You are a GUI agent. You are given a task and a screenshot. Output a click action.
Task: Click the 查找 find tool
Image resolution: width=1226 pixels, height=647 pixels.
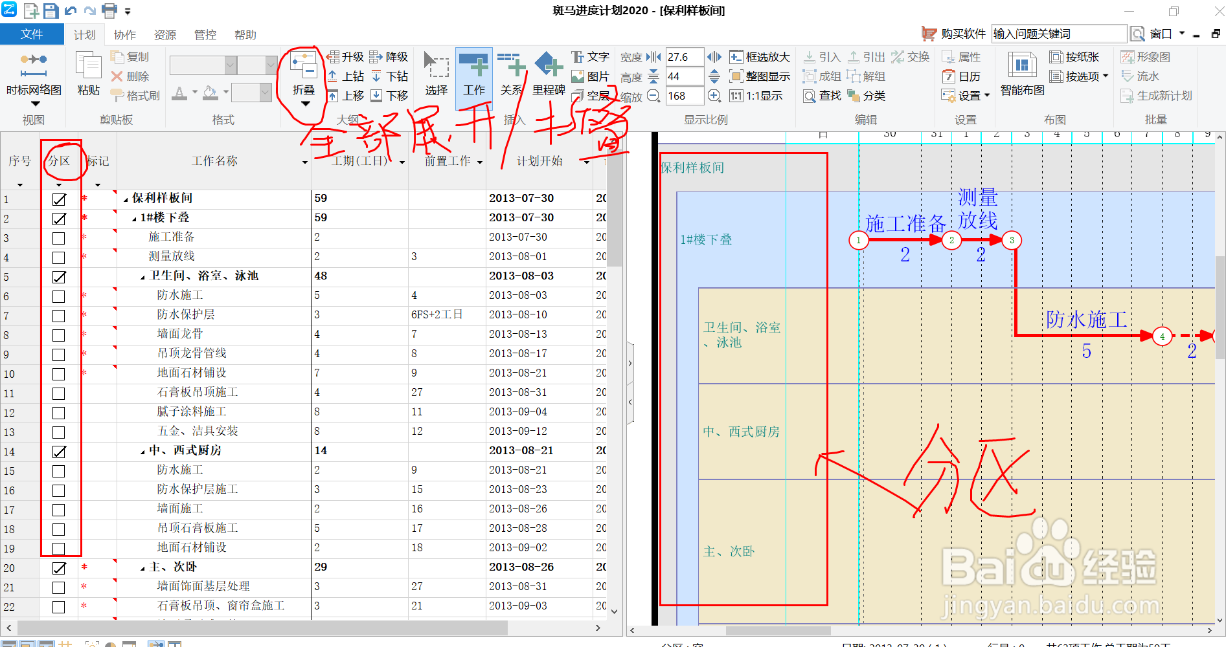(822, 96)
